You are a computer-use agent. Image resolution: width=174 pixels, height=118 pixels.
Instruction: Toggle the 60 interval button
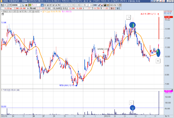click(x=81, y=5)
